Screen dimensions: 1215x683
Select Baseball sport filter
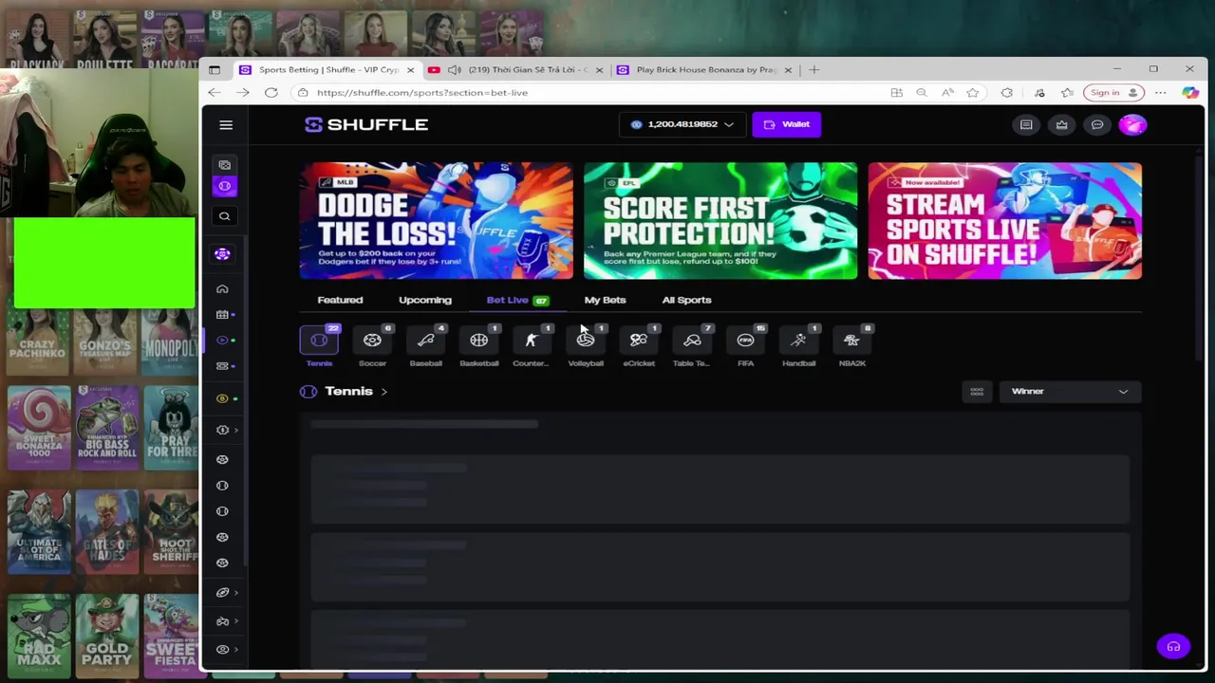point(425,347)
